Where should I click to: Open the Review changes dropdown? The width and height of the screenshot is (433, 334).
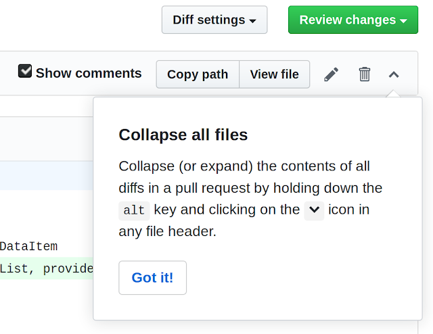[x=353, y=20]
